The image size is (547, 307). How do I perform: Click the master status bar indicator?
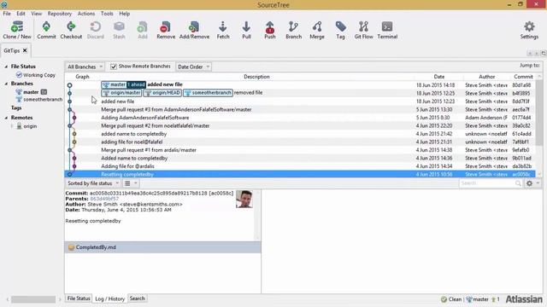click(x=477, y=299)
